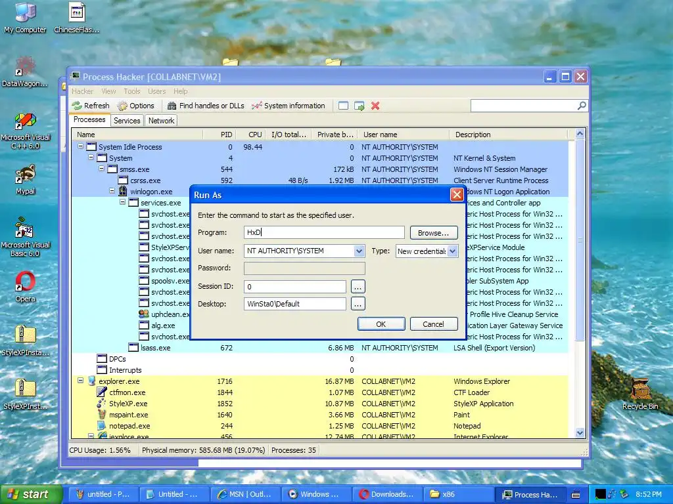Select the StyleXP.exe process row
Screen dimensions: 673x504
(320, 404)
